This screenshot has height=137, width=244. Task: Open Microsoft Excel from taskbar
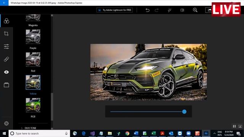pos(154,134)
